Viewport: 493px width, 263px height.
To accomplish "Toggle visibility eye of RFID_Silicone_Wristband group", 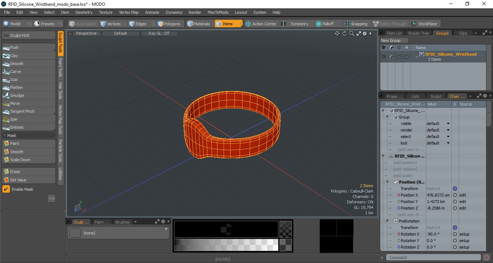I will coord(384,57).
